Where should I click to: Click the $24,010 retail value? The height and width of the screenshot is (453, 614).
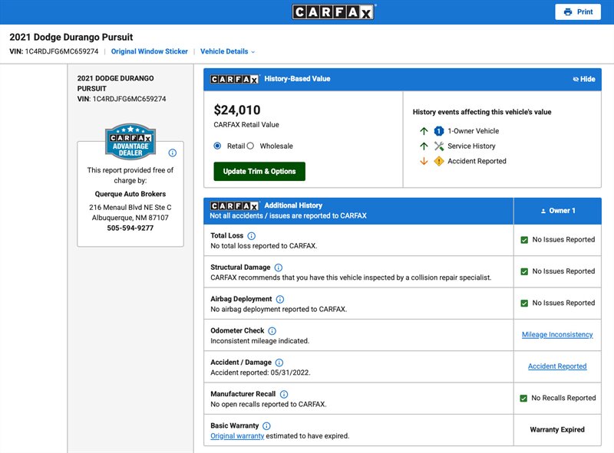pyautogui.click(x=237, y=110)
